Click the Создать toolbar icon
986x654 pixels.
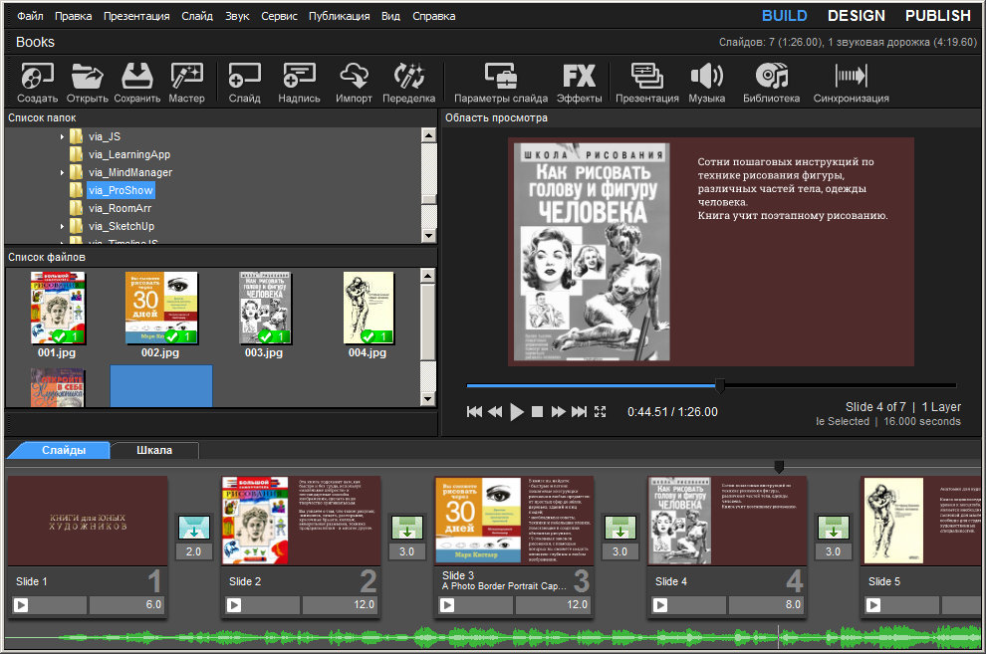pyautogui.click(x=37, y=77)
